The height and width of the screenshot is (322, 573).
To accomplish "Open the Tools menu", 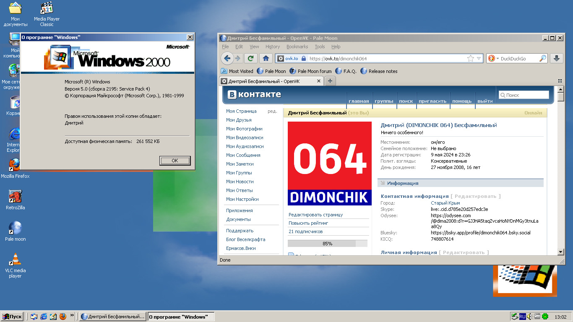I will [x=320, y=47].
